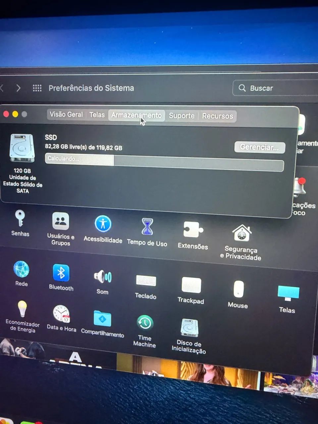The height and width of the screenshot is (424, 318).
Task: Click the storage usage bar
Action: (x=164, y=162)
